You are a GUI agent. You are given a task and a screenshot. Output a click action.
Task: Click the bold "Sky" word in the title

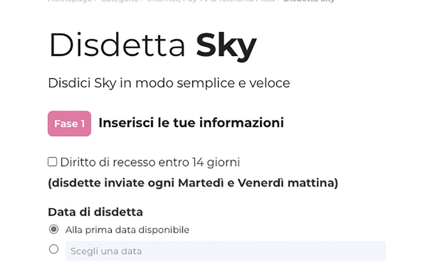pos(226,45)
